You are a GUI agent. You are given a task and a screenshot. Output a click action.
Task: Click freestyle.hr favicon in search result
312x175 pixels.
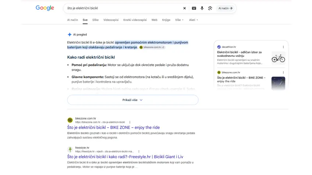tap(70, 149)
